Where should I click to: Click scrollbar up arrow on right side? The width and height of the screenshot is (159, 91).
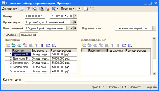point(154,39)
